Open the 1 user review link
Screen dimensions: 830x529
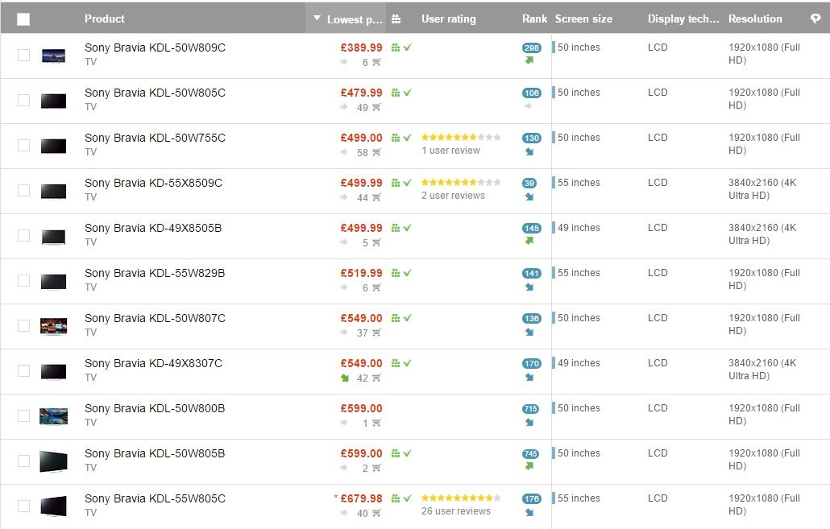coord(450,151)
